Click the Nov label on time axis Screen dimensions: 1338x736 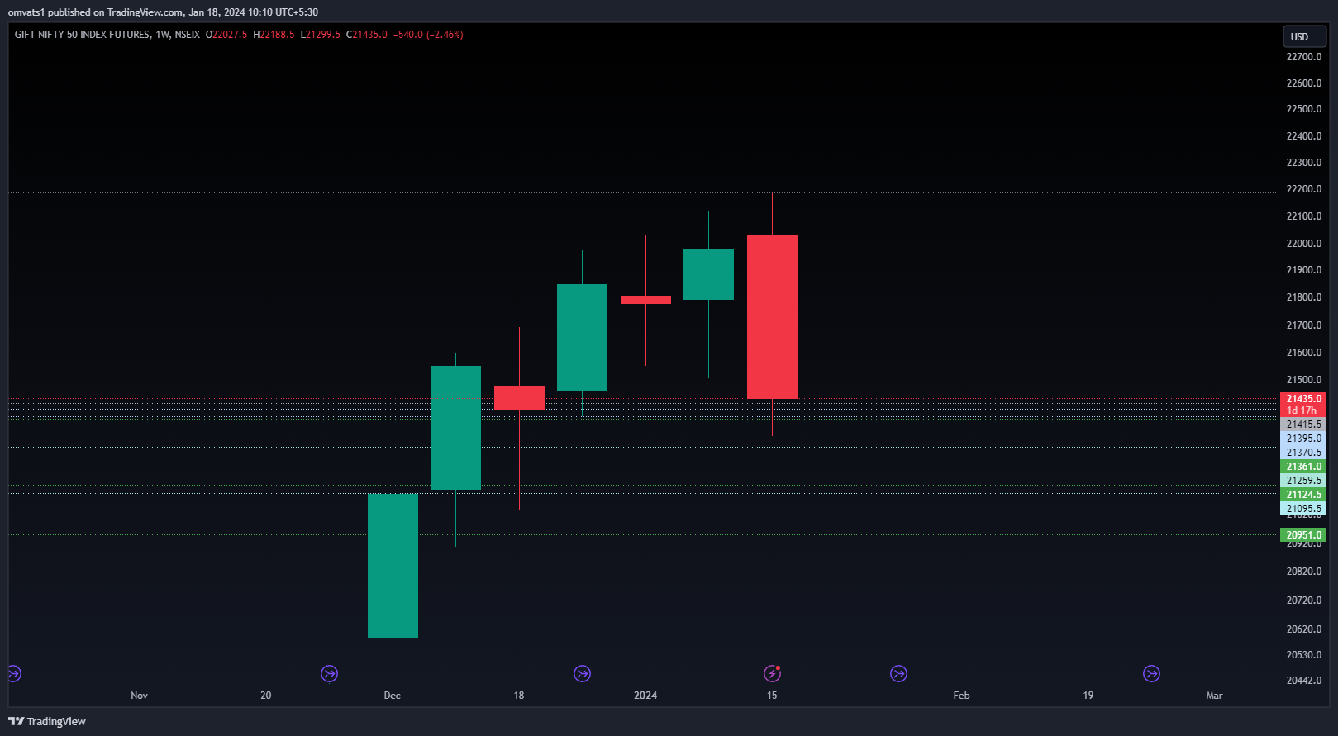click(x=139, y=696)
